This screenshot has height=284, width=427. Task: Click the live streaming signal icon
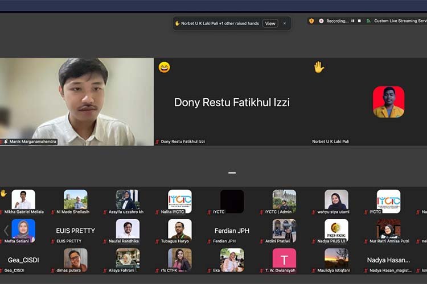(368, 21)
